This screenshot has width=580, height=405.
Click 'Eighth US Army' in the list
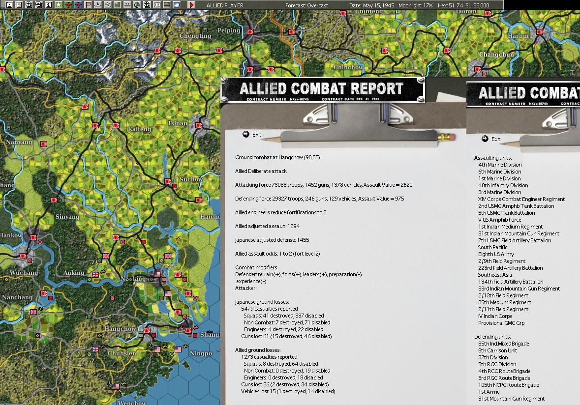[x=496, y=254]
